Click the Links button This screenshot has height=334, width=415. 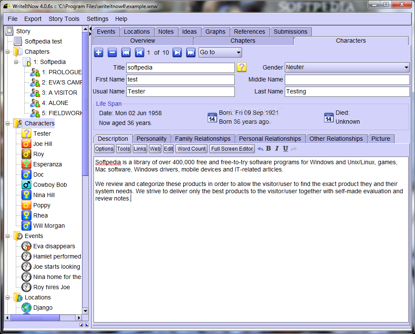140,149
